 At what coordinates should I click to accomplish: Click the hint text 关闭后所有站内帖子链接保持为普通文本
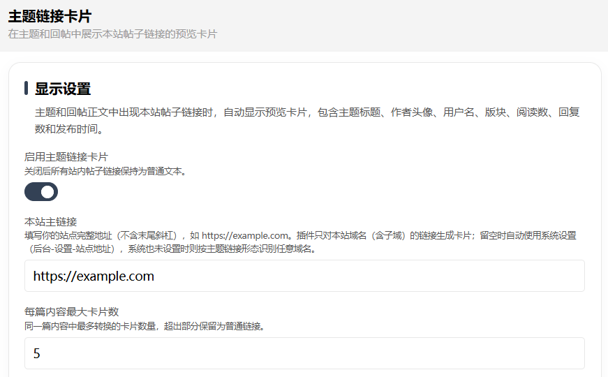click(x=105, y=171)
